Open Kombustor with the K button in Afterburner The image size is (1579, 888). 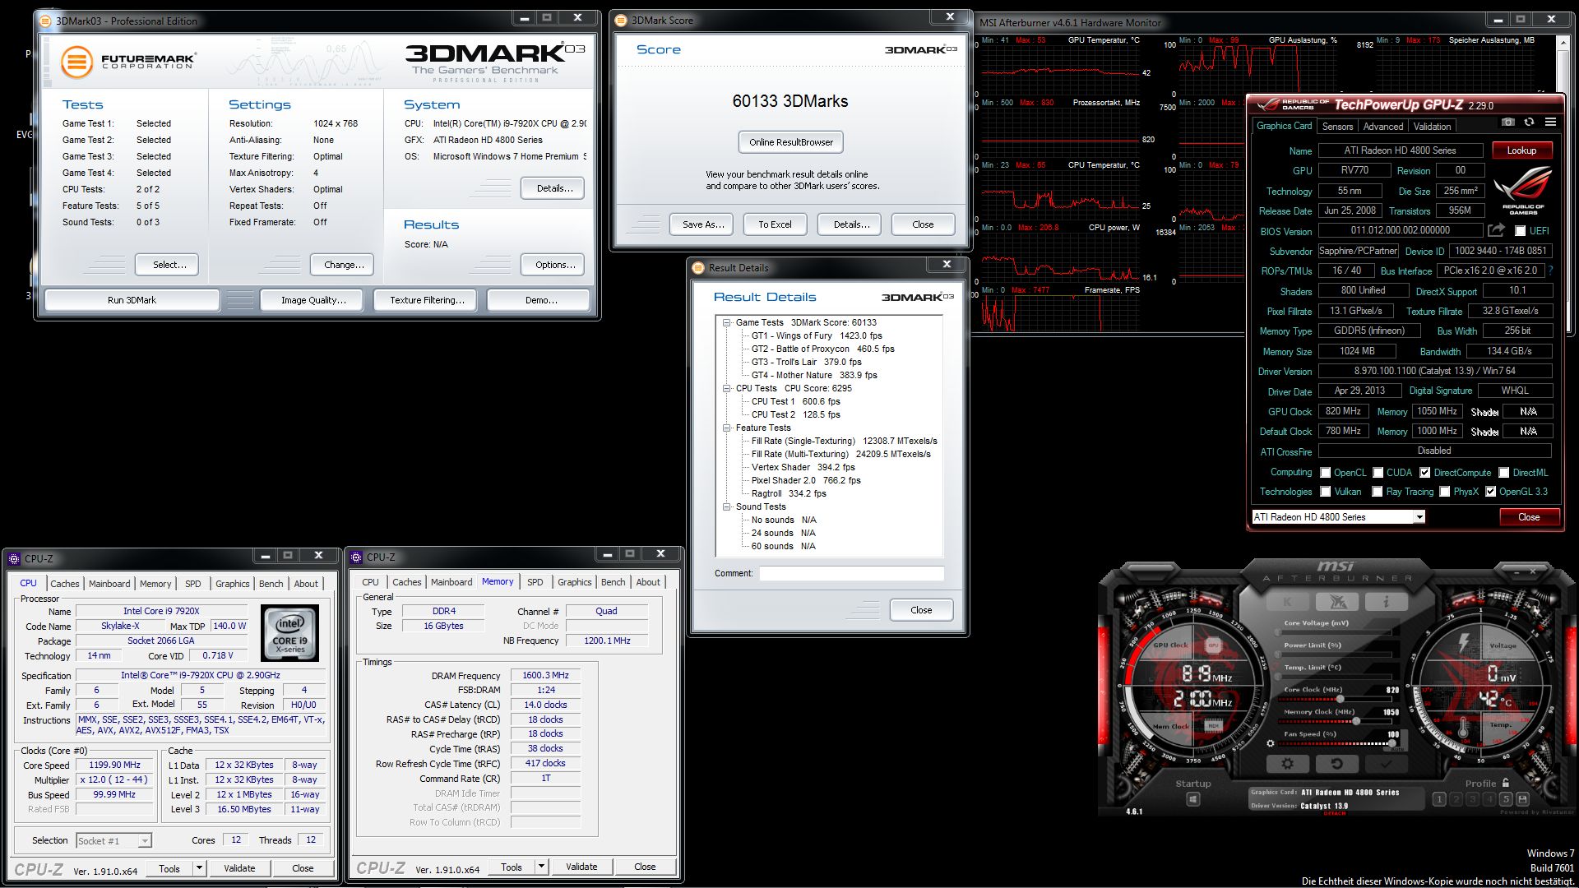pos(1288,602)
